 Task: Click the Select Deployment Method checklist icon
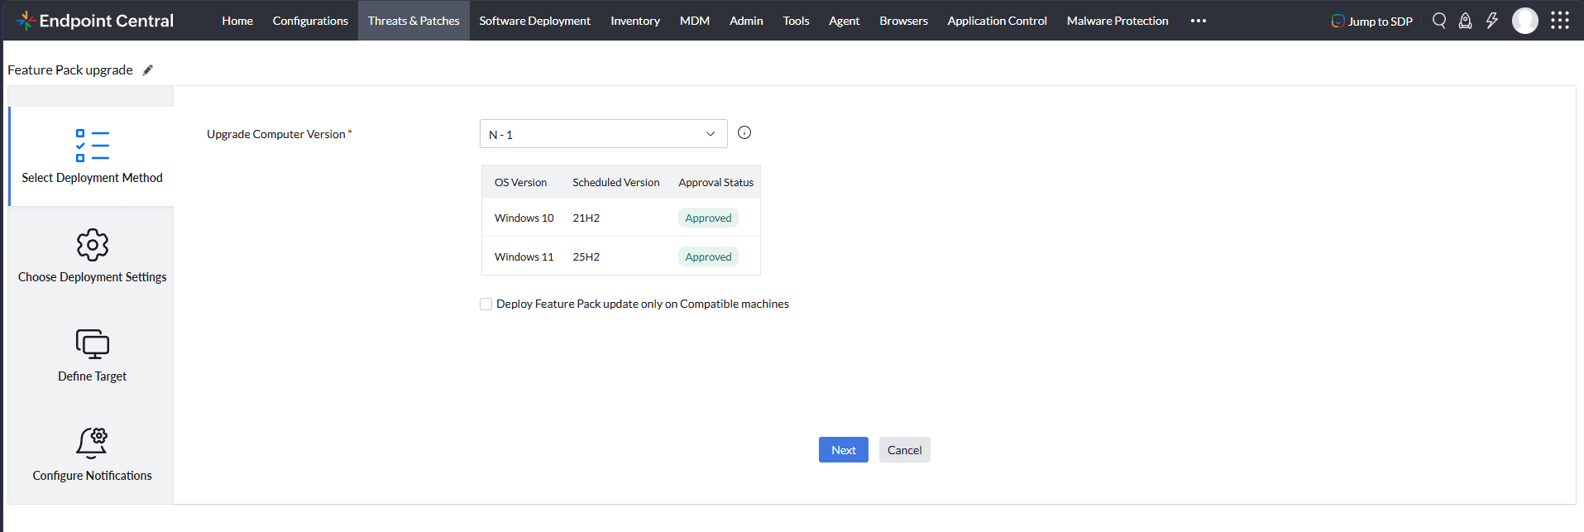pyautogui.click(x=93, y=146)
